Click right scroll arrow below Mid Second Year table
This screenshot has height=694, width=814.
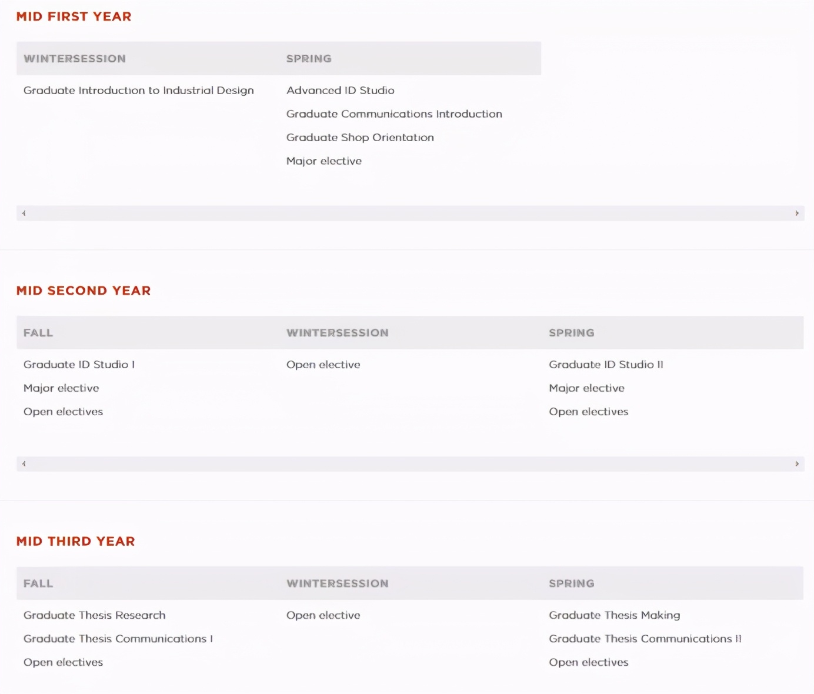click(797, 464)
